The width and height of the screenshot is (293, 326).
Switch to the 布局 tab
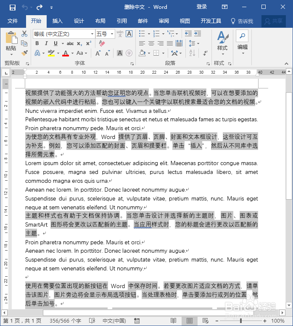[100, 21]
